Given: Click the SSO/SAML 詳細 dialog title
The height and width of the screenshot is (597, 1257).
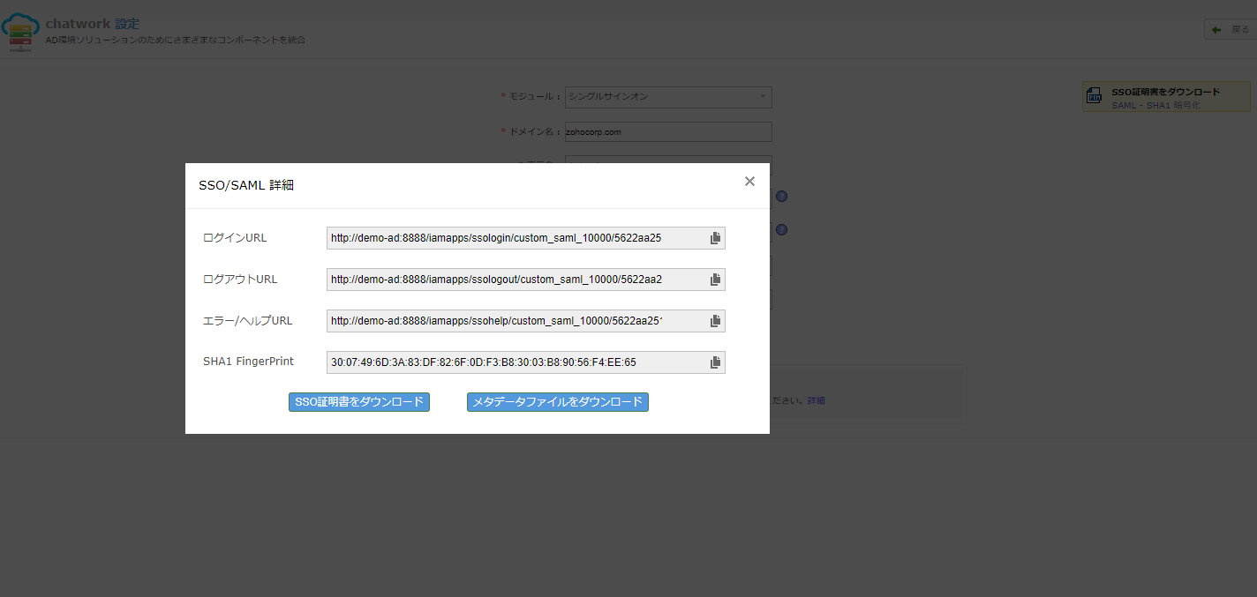Looking at the screenshot, I should pyautogui.click(x=246, y=185).
